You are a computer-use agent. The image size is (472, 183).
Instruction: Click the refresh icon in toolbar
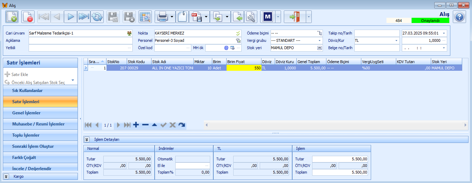(97, 16)
